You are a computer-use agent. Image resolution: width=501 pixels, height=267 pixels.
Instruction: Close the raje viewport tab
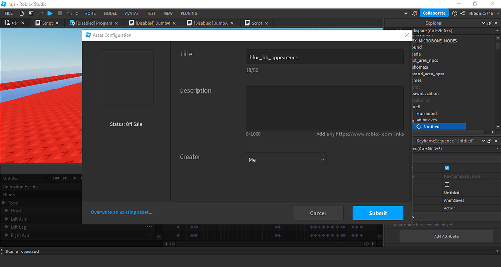[x=23, y=23]
